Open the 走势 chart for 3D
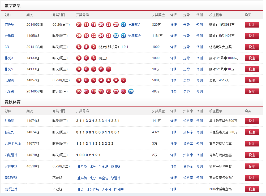The width and height of the screenshot is (266, 196). tap(187, 47)
